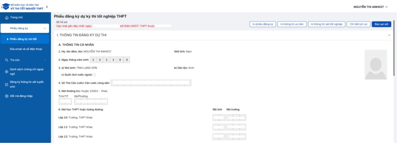Toggle Quốc tịch nước ngoài checkbox
The height and width of the screenshot is (144, 398).
tap(94, 75)
